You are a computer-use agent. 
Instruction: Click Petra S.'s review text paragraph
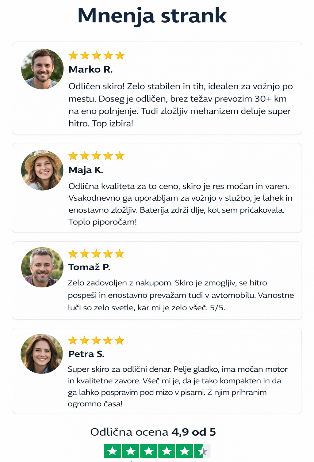tap(177, 386)
